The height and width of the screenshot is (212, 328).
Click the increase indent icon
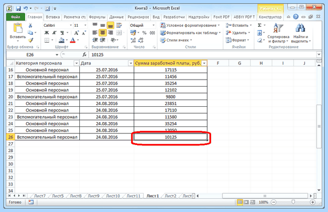point(103,40)
